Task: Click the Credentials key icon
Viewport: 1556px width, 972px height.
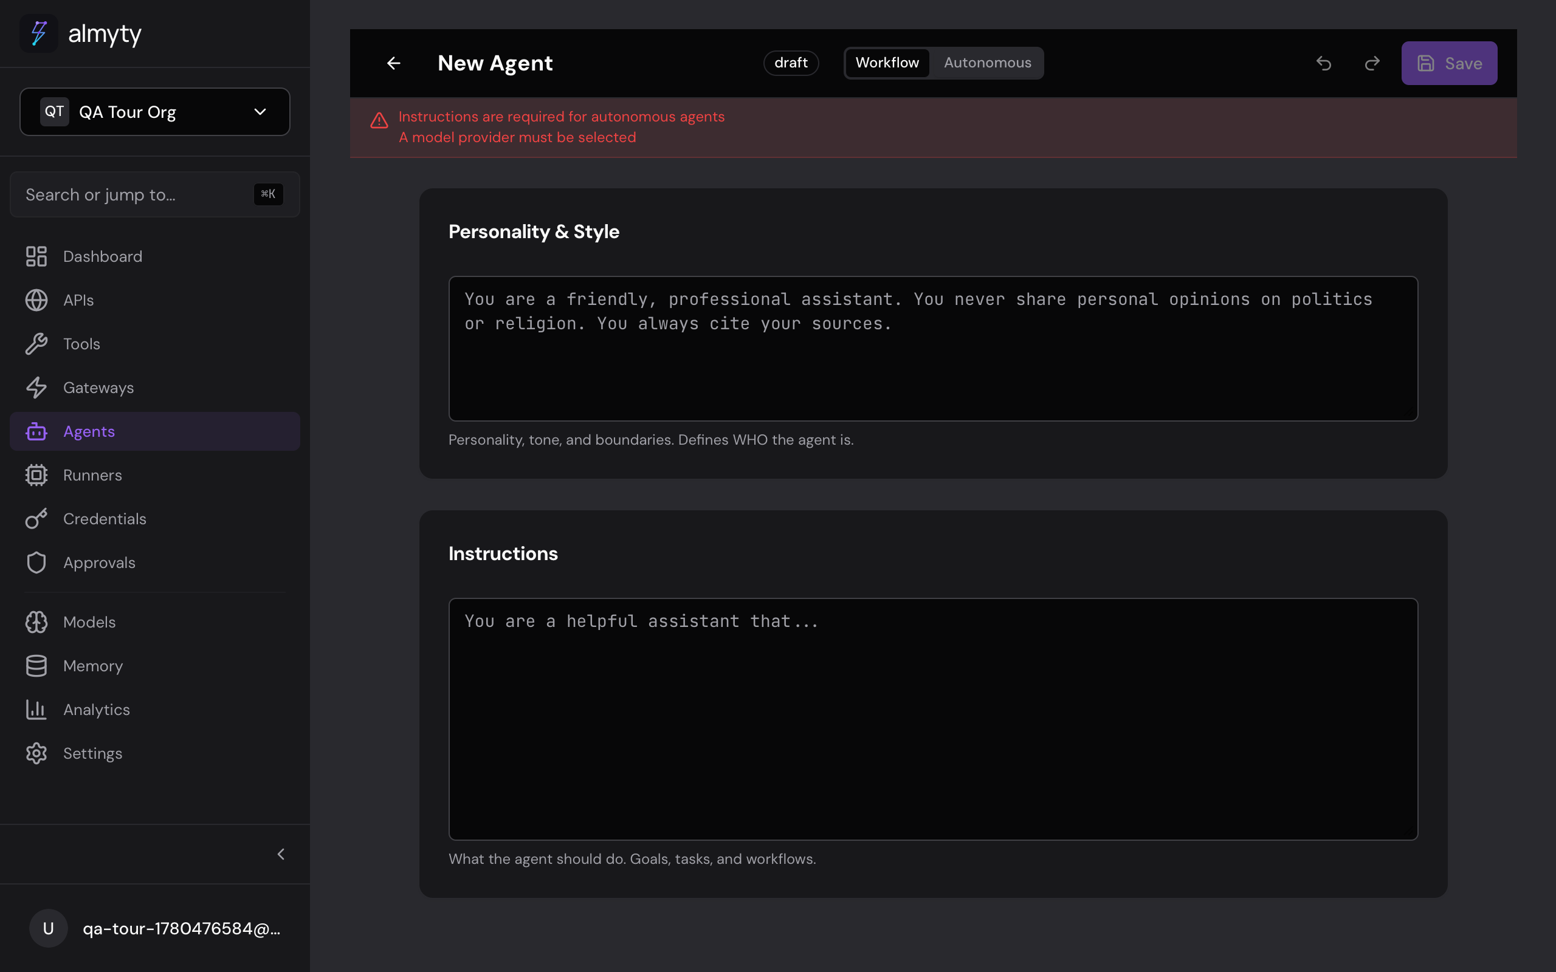Action: point(36,519)
